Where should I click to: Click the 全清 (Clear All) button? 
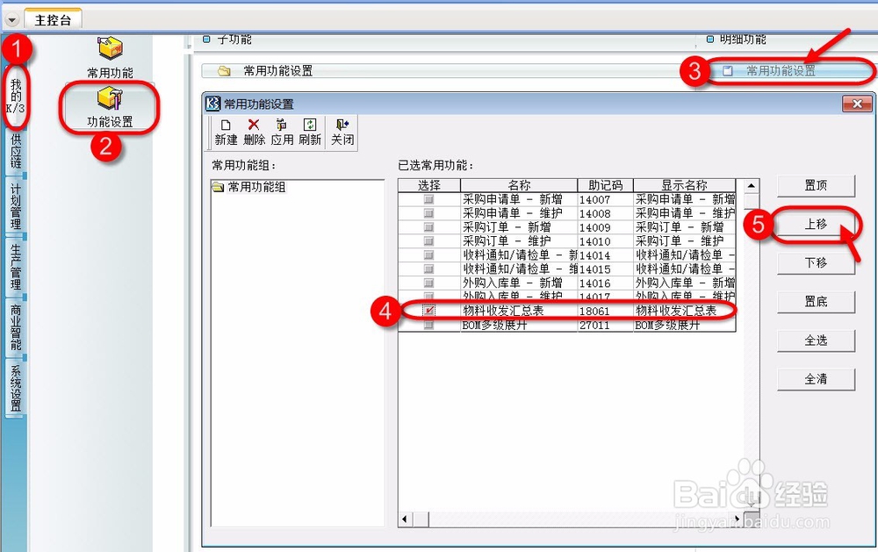click(816, 379)
